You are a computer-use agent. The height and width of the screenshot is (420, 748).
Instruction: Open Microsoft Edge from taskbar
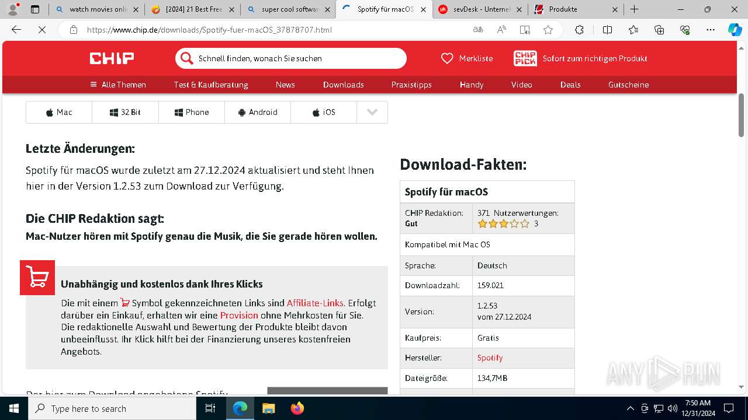point(240,408)
